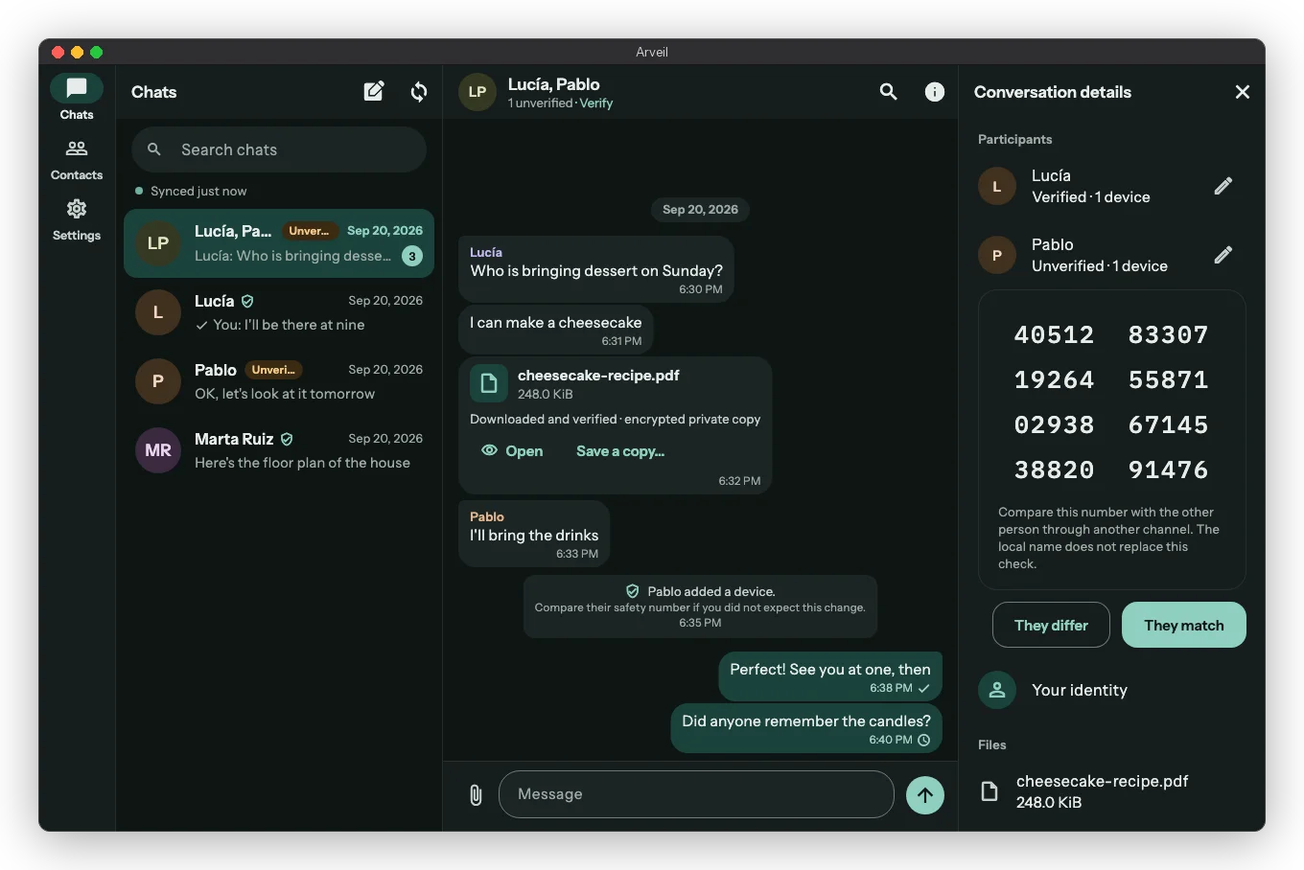The height and width of the screenshot is (870, 1304).
Task: Click the Search chats field
Action: click(279, 149)
